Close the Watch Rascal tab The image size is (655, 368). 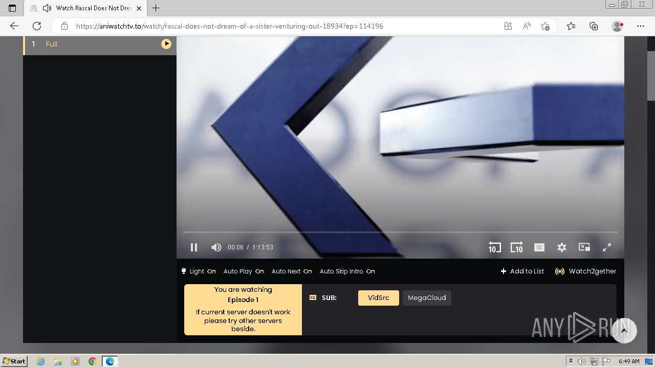(x=139, y=8)
